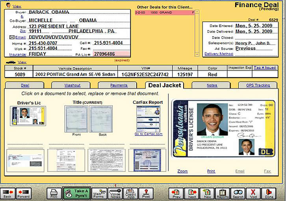The image size is (286, 201).
Task: Click the Insurance link
Action: 18,54
